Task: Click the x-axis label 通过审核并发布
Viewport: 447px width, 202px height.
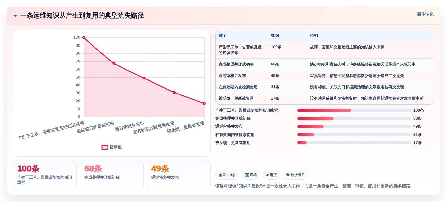Action: coord(129,126)
